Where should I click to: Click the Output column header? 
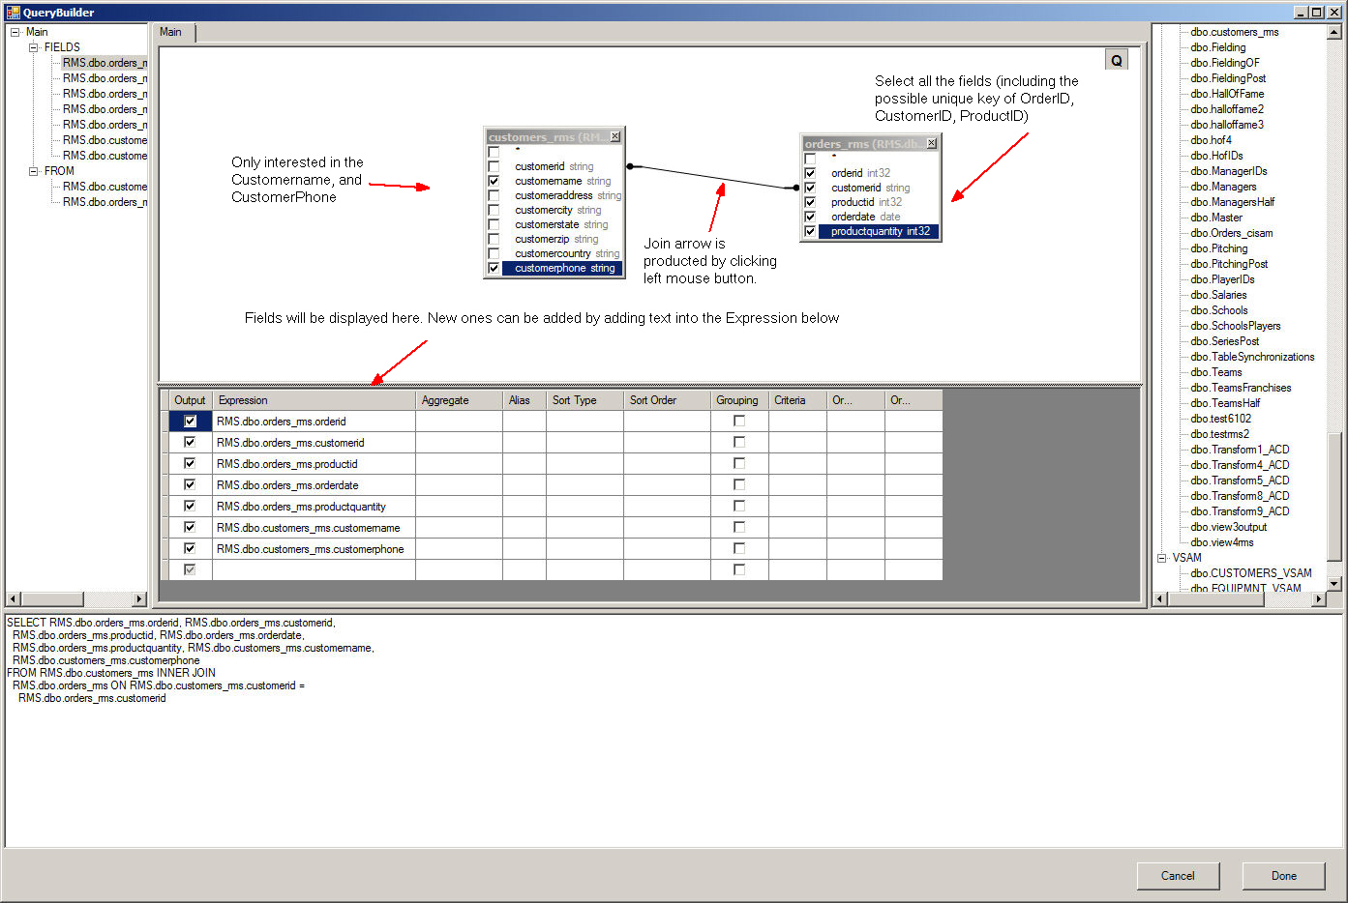(190, 400)
